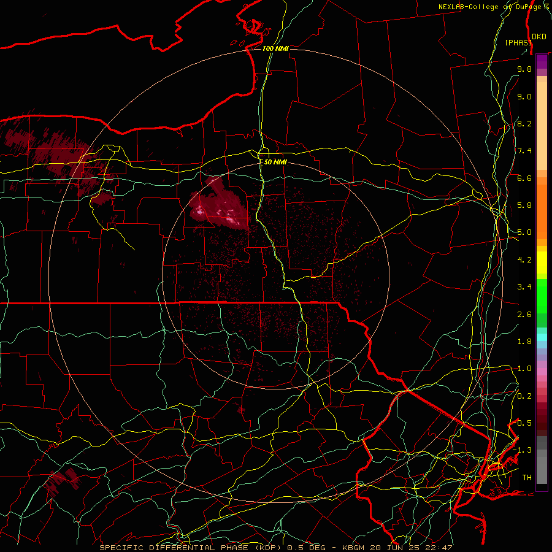Click the 1.8 legend value
This screenshot has height=552, width=552.
click(x=524, y=342)
